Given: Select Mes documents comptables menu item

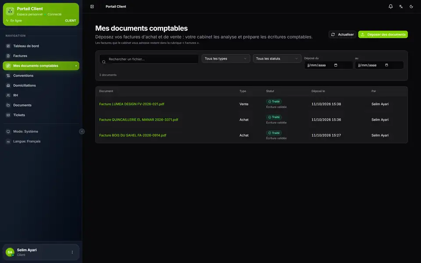Looking at the screenshot, I should [41, 66].
